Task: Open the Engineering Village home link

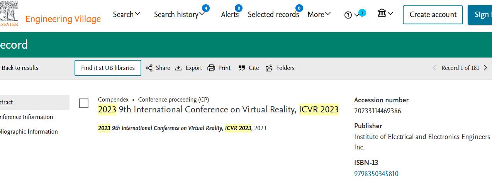Action: tap(63, 19)
